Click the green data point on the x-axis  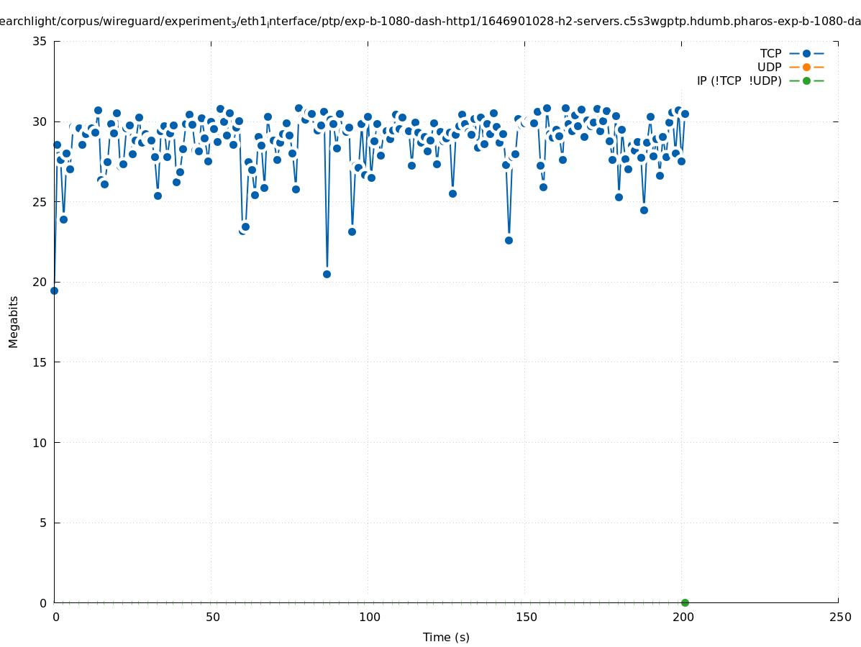(685, 602)
